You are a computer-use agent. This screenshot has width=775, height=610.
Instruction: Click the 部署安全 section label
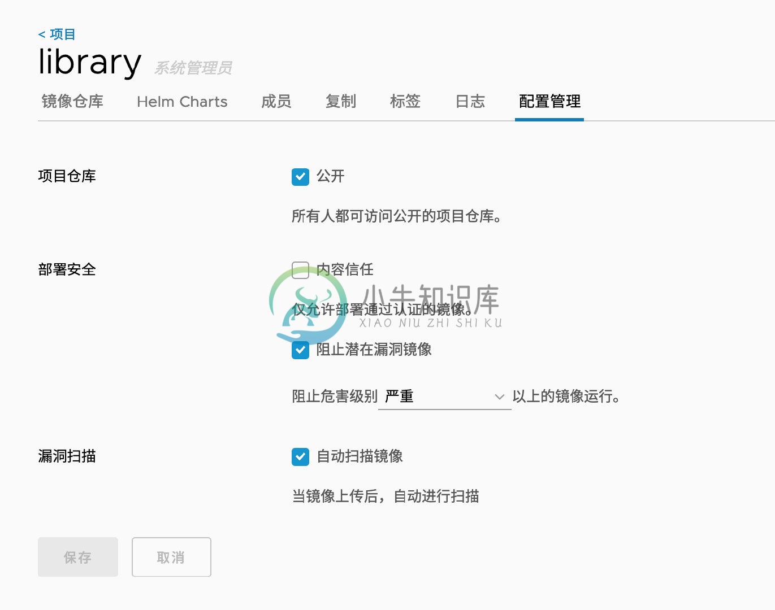tap(67, 269)
